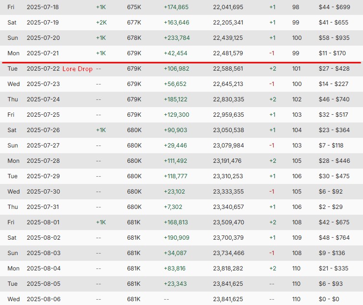Click the +111,492 views value

click(175, 161)
